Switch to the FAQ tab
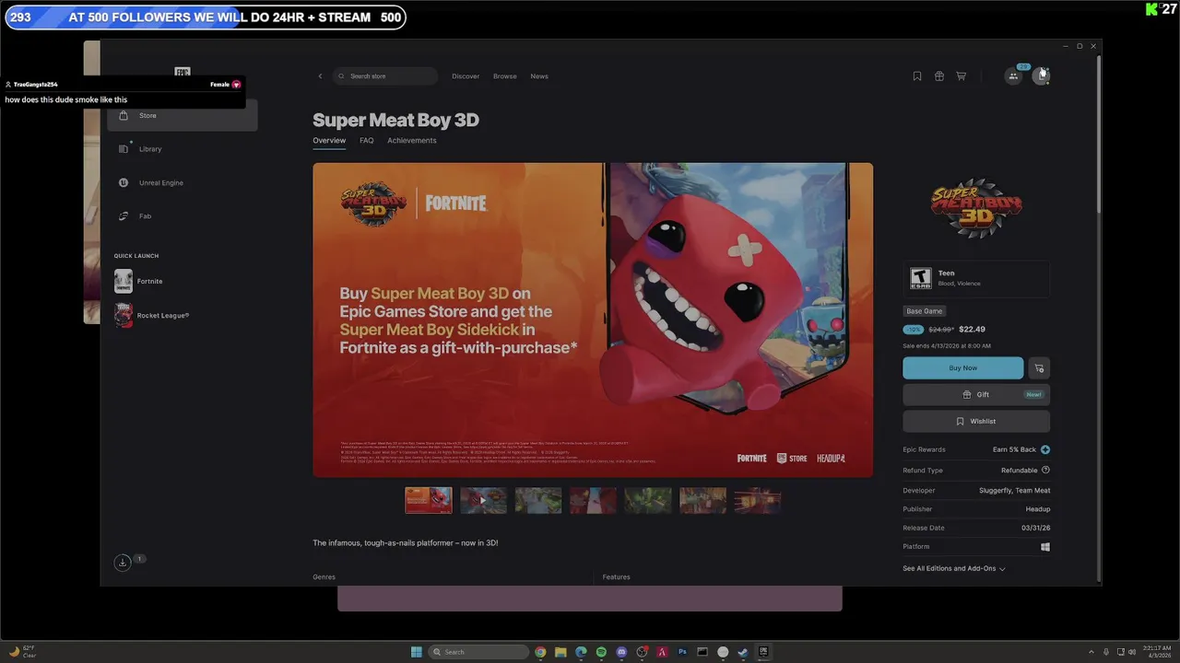The image size is (1180, 663). [x=367, y=141]
